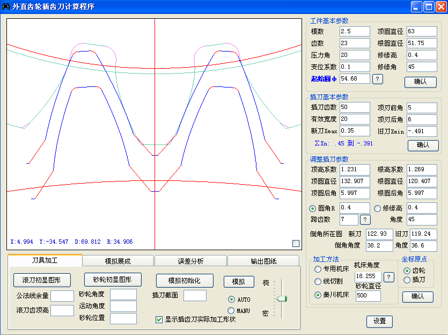The height and width of the screenshot is (335, 448).
Task: Click the 变位系数 input field
Action: pyautogui.click(x=355, y=67)
